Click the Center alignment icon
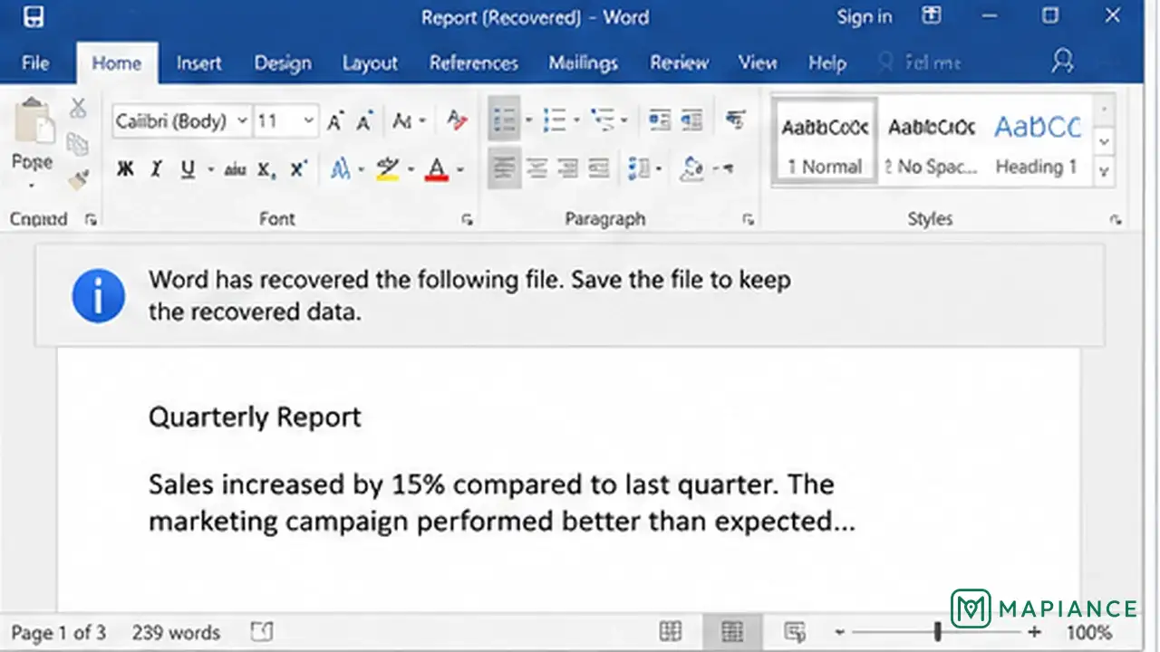This screenshot has height=652, width=1160. [536, 168]
